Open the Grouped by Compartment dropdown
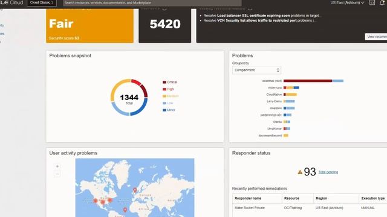This screenshot has width=387, height=217. pos(256,70)
